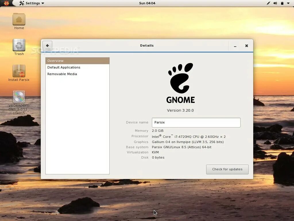Open the VBOXADDITIONS disc icon

(19, 103)
